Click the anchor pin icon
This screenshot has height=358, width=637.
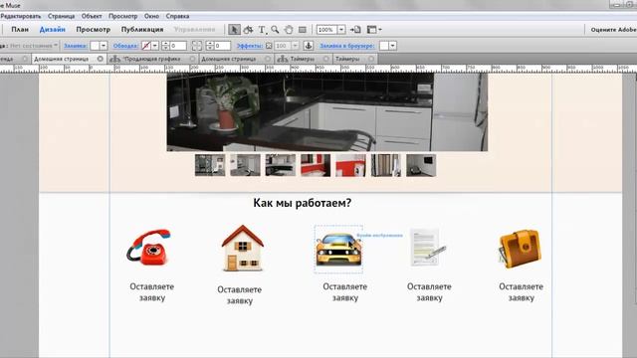pos(309,46)
